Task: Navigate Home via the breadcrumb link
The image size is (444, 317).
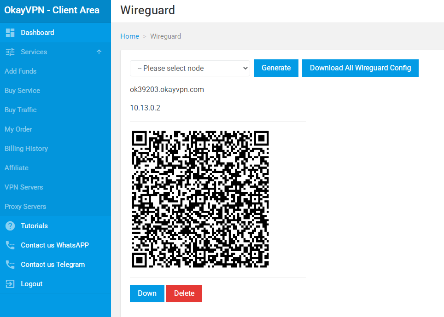Action: pos(129,36)
